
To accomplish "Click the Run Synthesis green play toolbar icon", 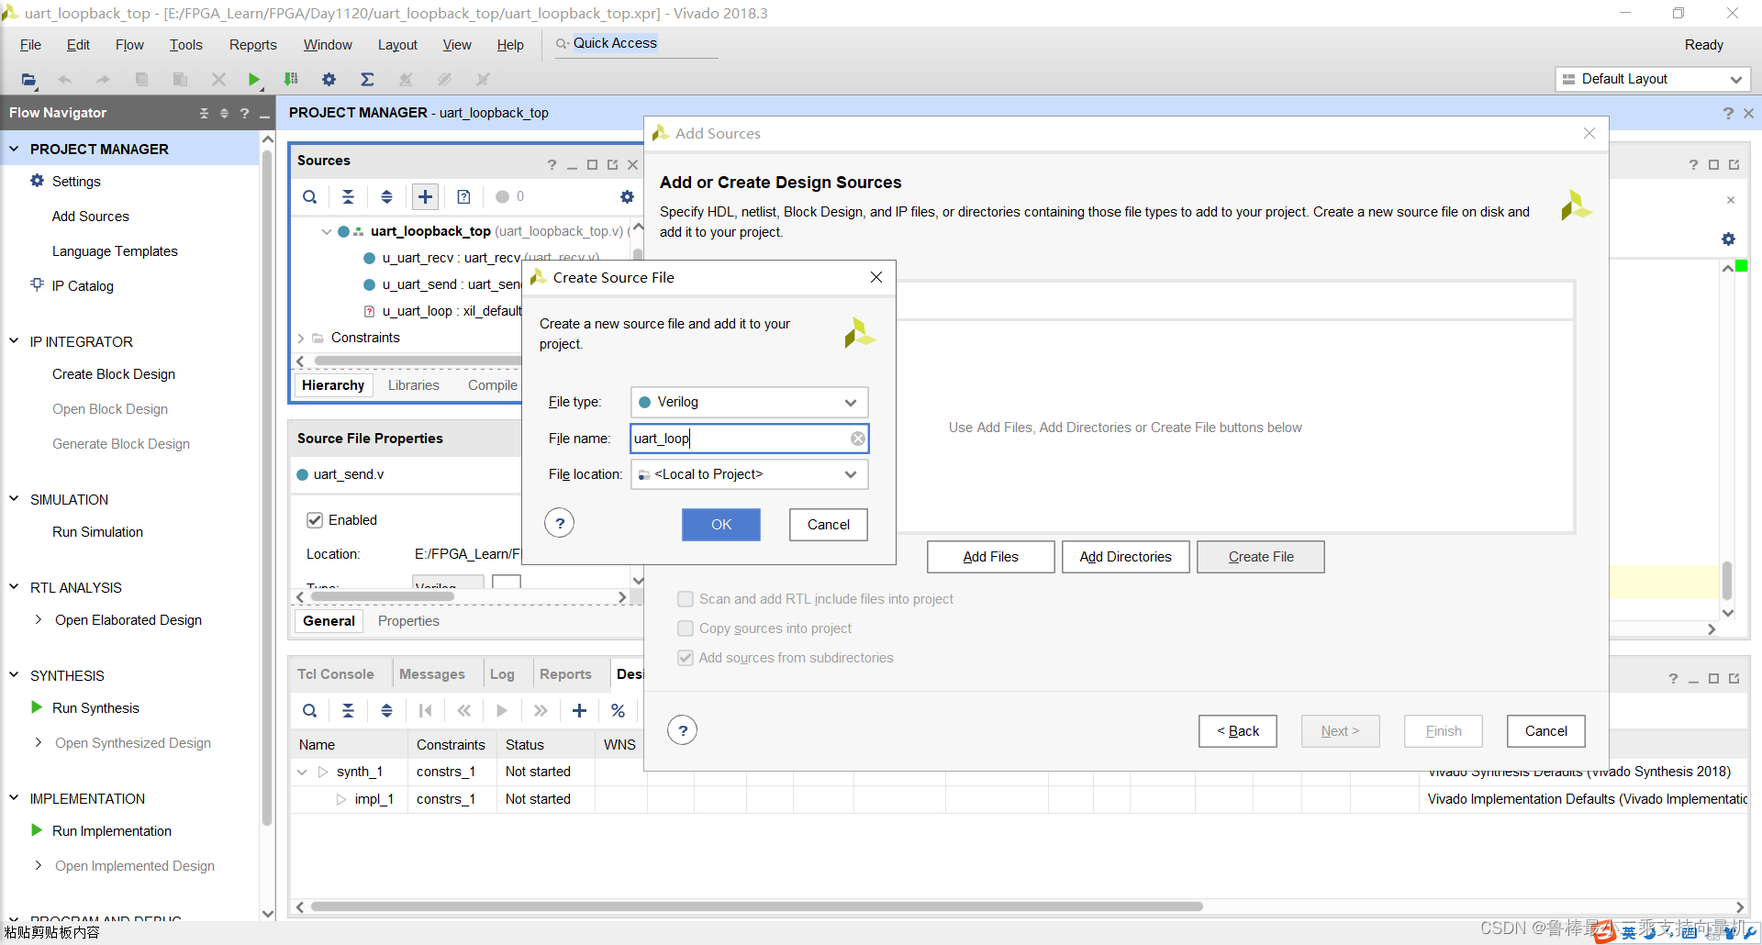I will [x=254, y=80].
